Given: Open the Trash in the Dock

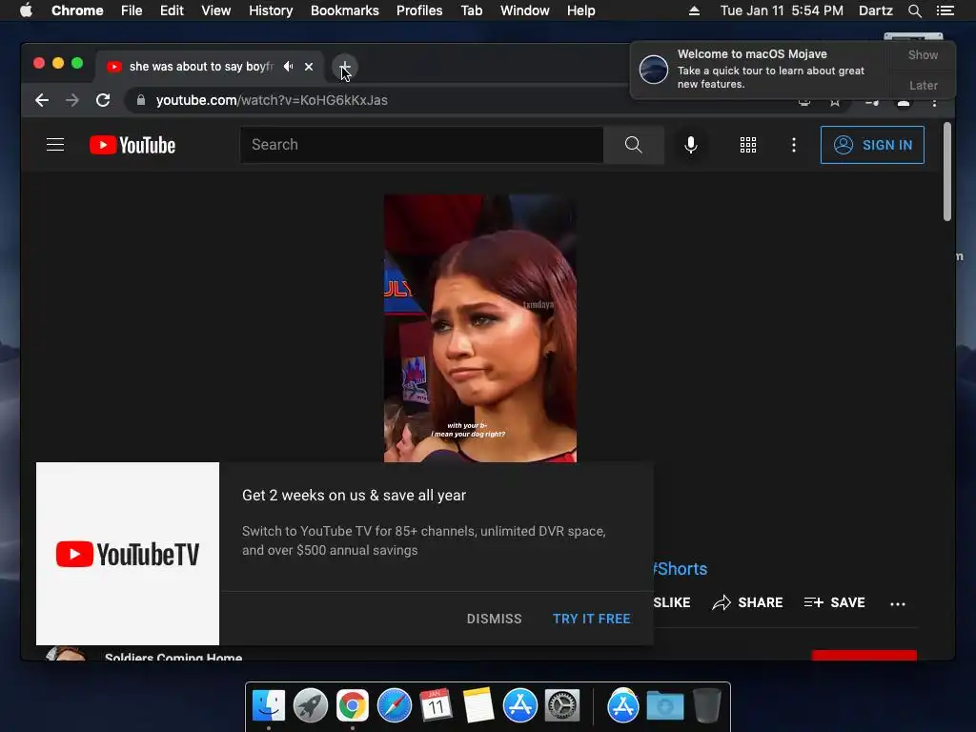Looking at the screenshot, I should pos(707,706).
